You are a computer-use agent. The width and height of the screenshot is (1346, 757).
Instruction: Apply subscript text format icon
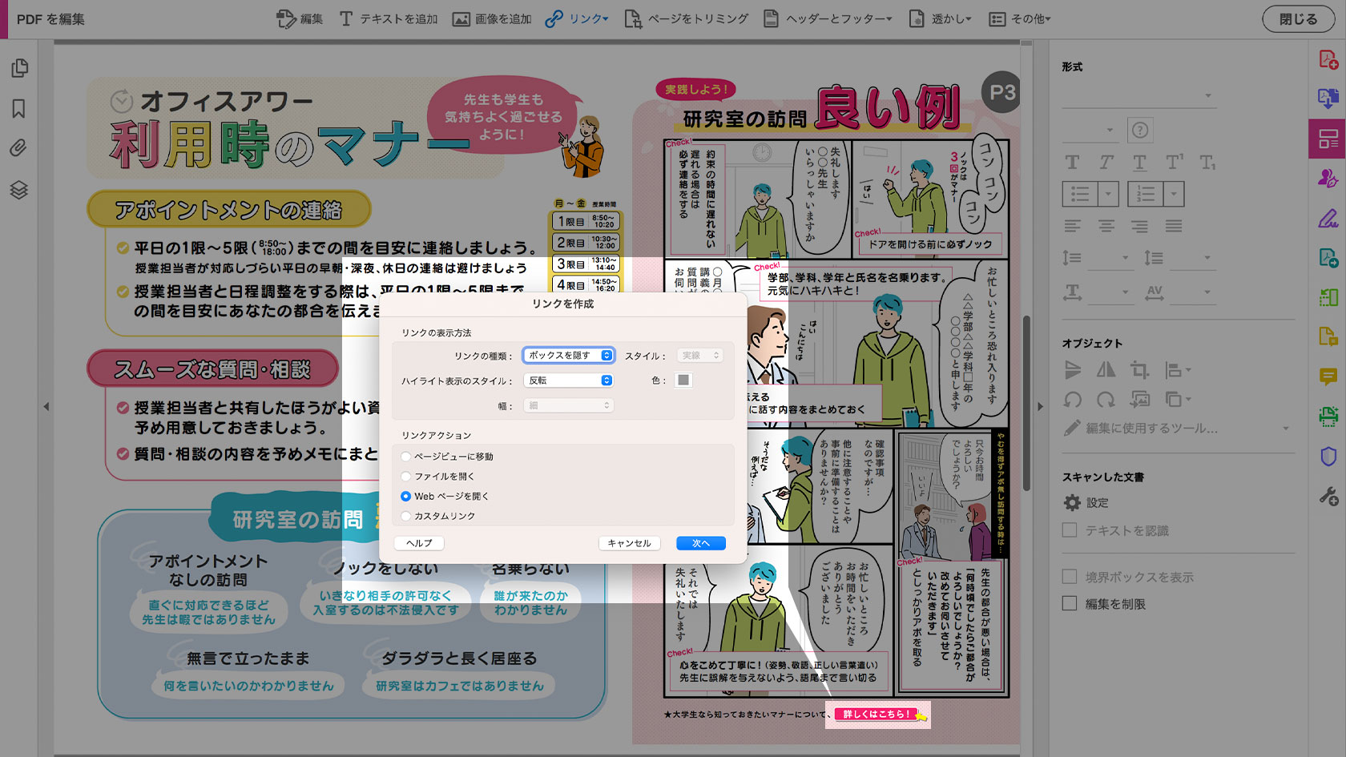point(1207,163)
